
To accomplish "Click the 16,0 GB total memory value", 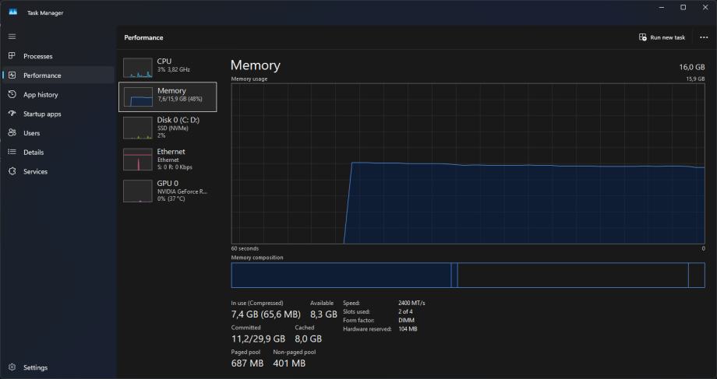I will pyautogui.click(x=692, y=67).
